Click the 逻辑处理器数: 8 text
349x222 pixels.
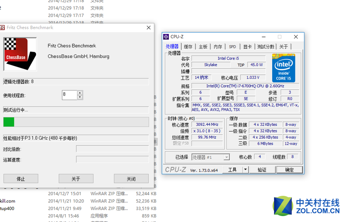click(18, 81)
